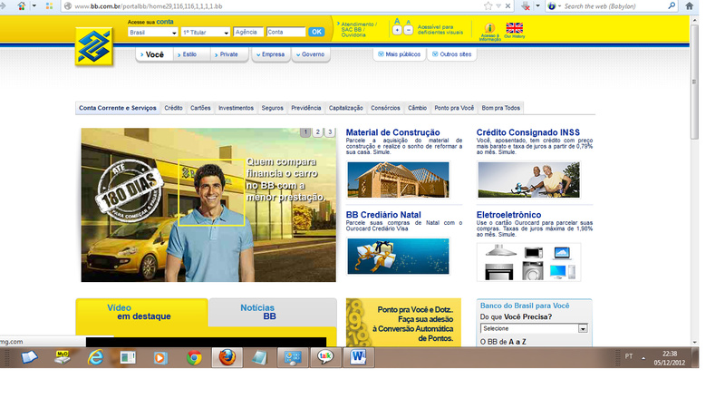
Task: Expand the Outros sites menu
Action: 451,54
